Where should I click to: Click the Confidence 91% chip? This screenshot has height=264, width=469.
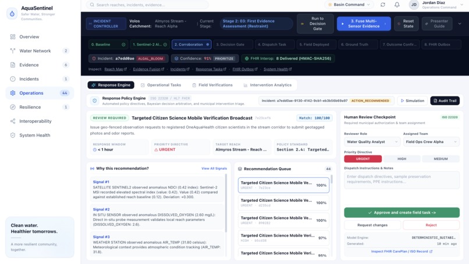point(205,59)
